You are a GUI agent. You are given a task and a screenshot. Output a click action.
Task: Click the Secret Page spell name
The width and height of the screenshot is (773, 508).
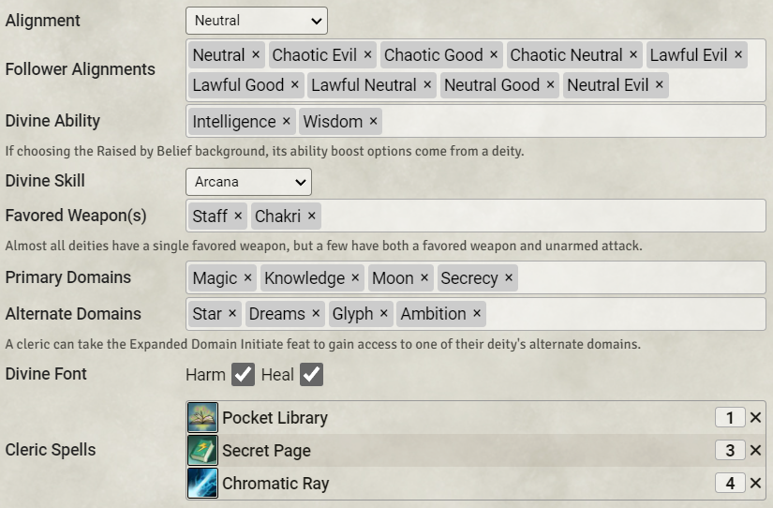pyautogui.click(x=266, y=451)
